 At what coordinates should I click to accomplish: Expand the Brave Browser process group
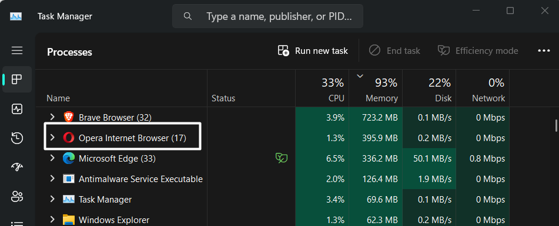[52, 117]
